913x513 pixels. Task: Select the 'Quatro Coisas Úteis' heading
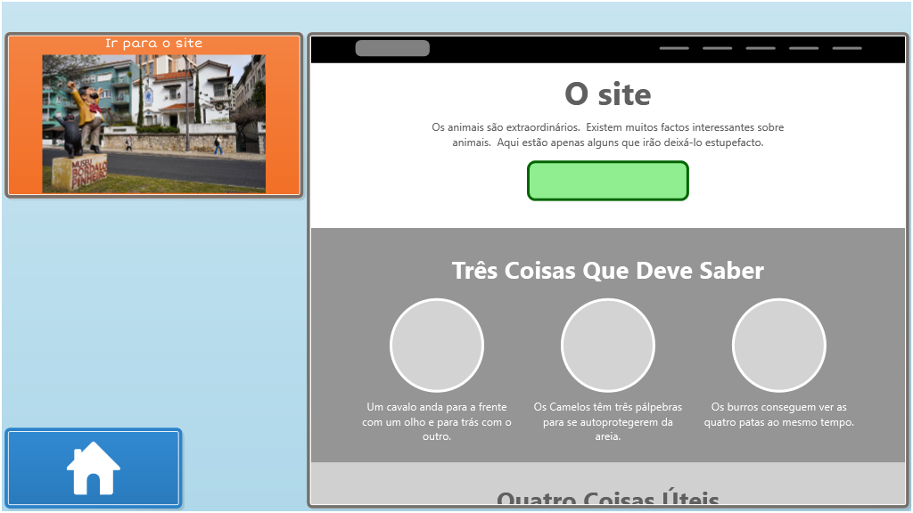(x=608, y=499)
